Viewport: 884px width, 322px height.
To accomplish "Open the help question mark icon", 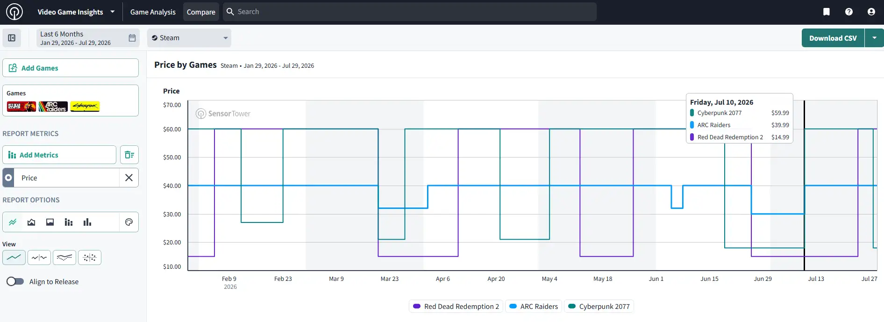I will click(849, 12).
